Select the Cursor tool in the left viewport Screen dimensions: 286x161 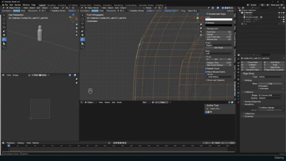(4, 19)
